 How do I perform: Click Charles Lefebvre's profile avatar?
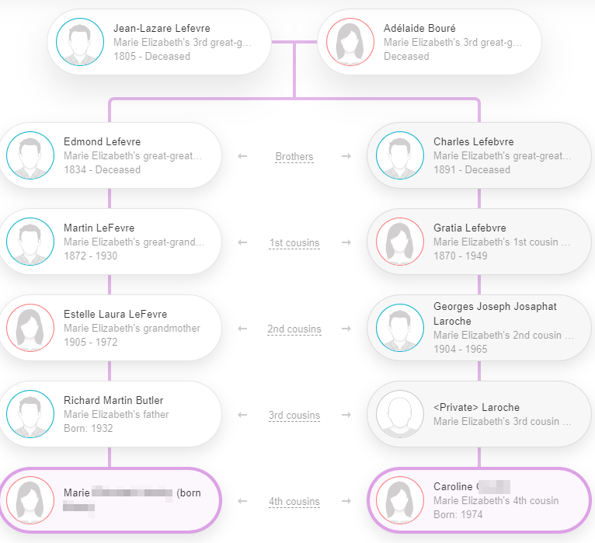coord(399,155)
